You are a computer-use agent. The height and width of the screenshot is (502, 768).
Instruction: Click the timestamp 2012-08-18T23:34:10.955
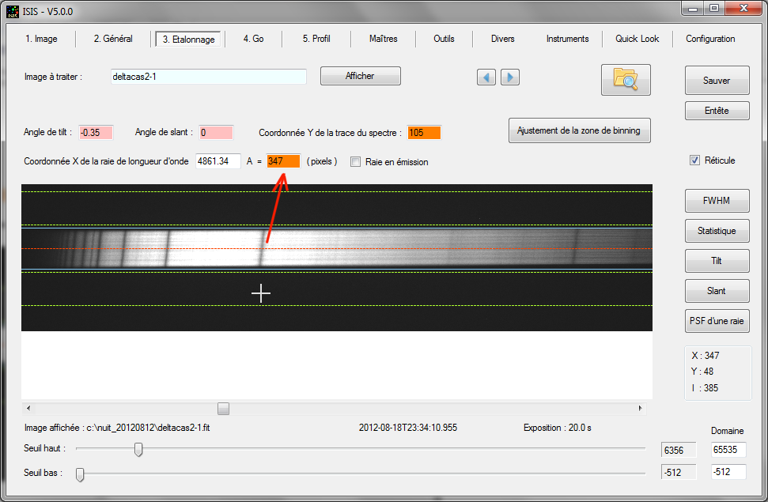click(408, 428)
